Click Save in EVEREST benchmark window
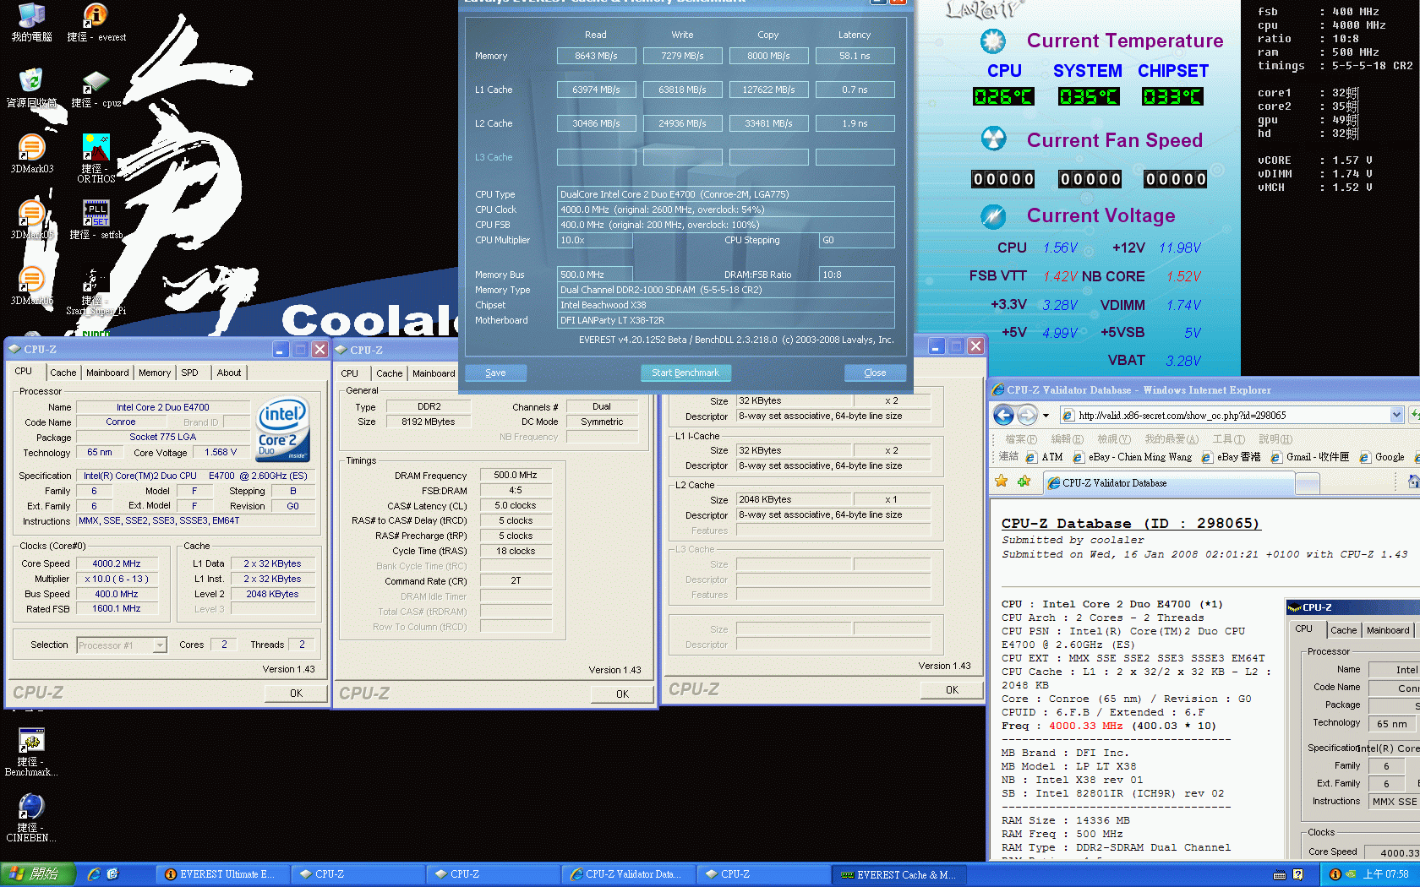Image resolution: width=1420 pixels, height=887 pixels. pyautogui.click(x=495, y=373)
